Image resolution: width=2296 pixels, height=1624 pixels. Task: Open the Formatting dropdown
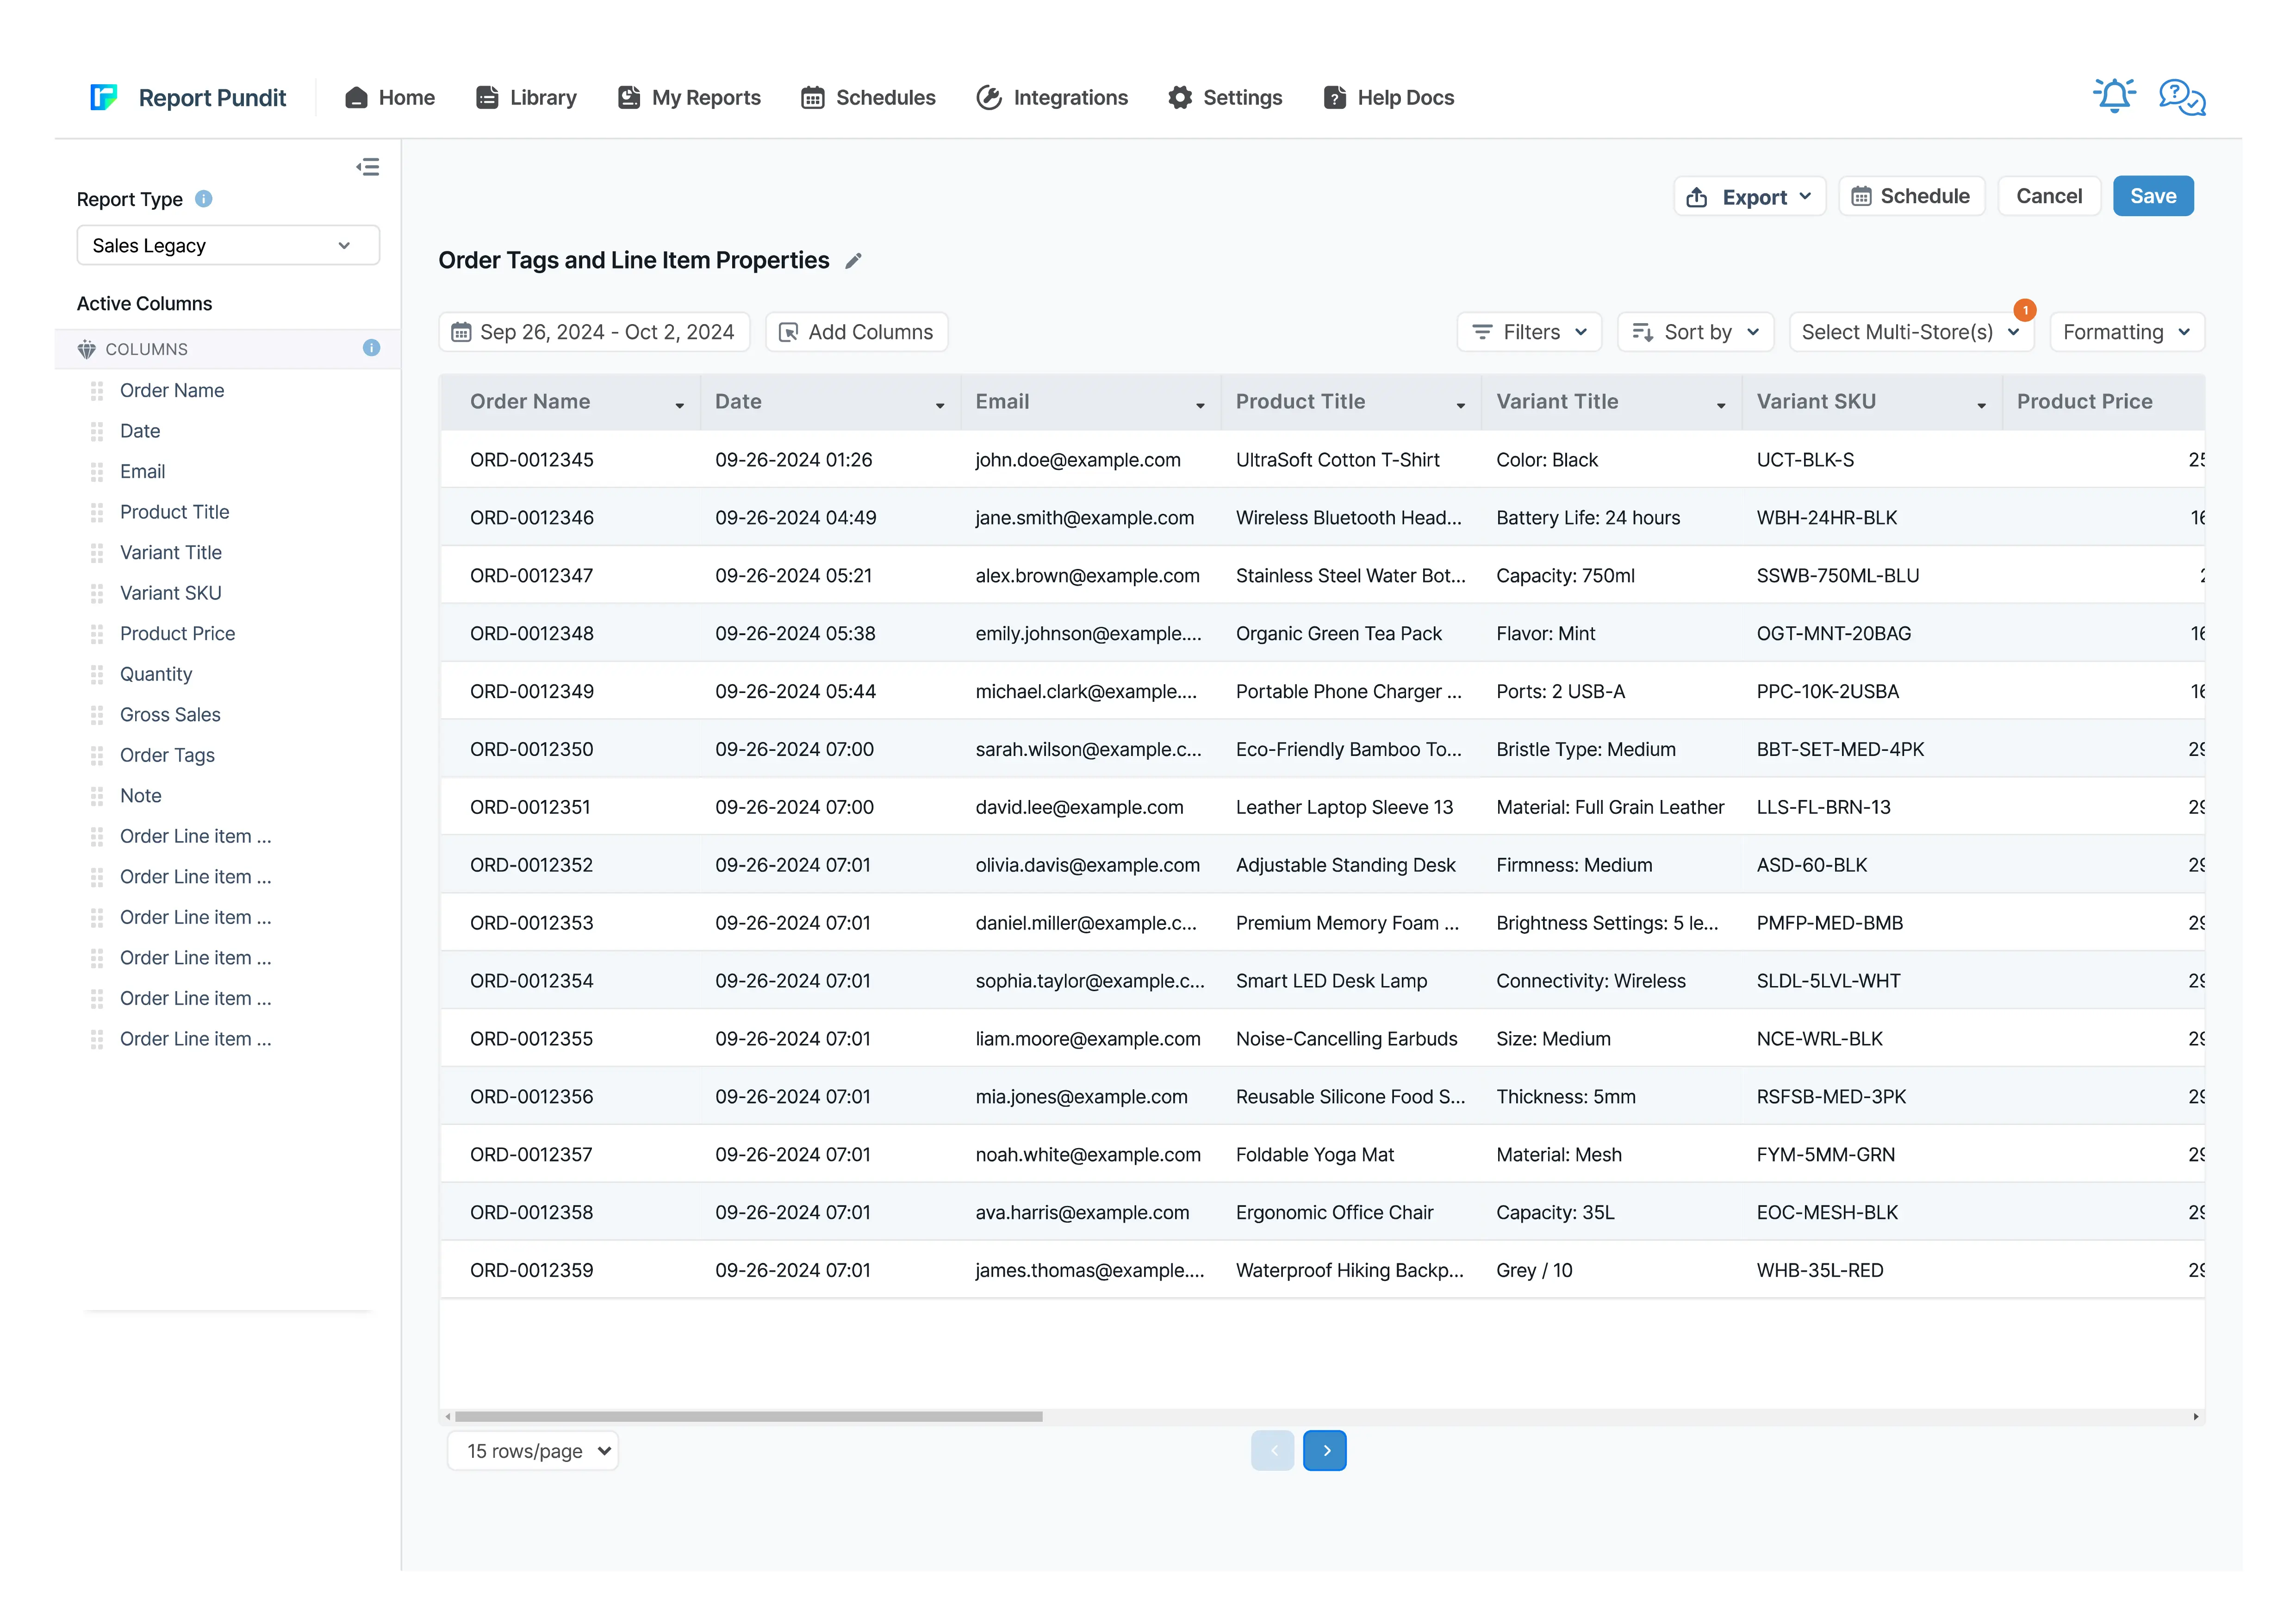[x=2127, y=332]
